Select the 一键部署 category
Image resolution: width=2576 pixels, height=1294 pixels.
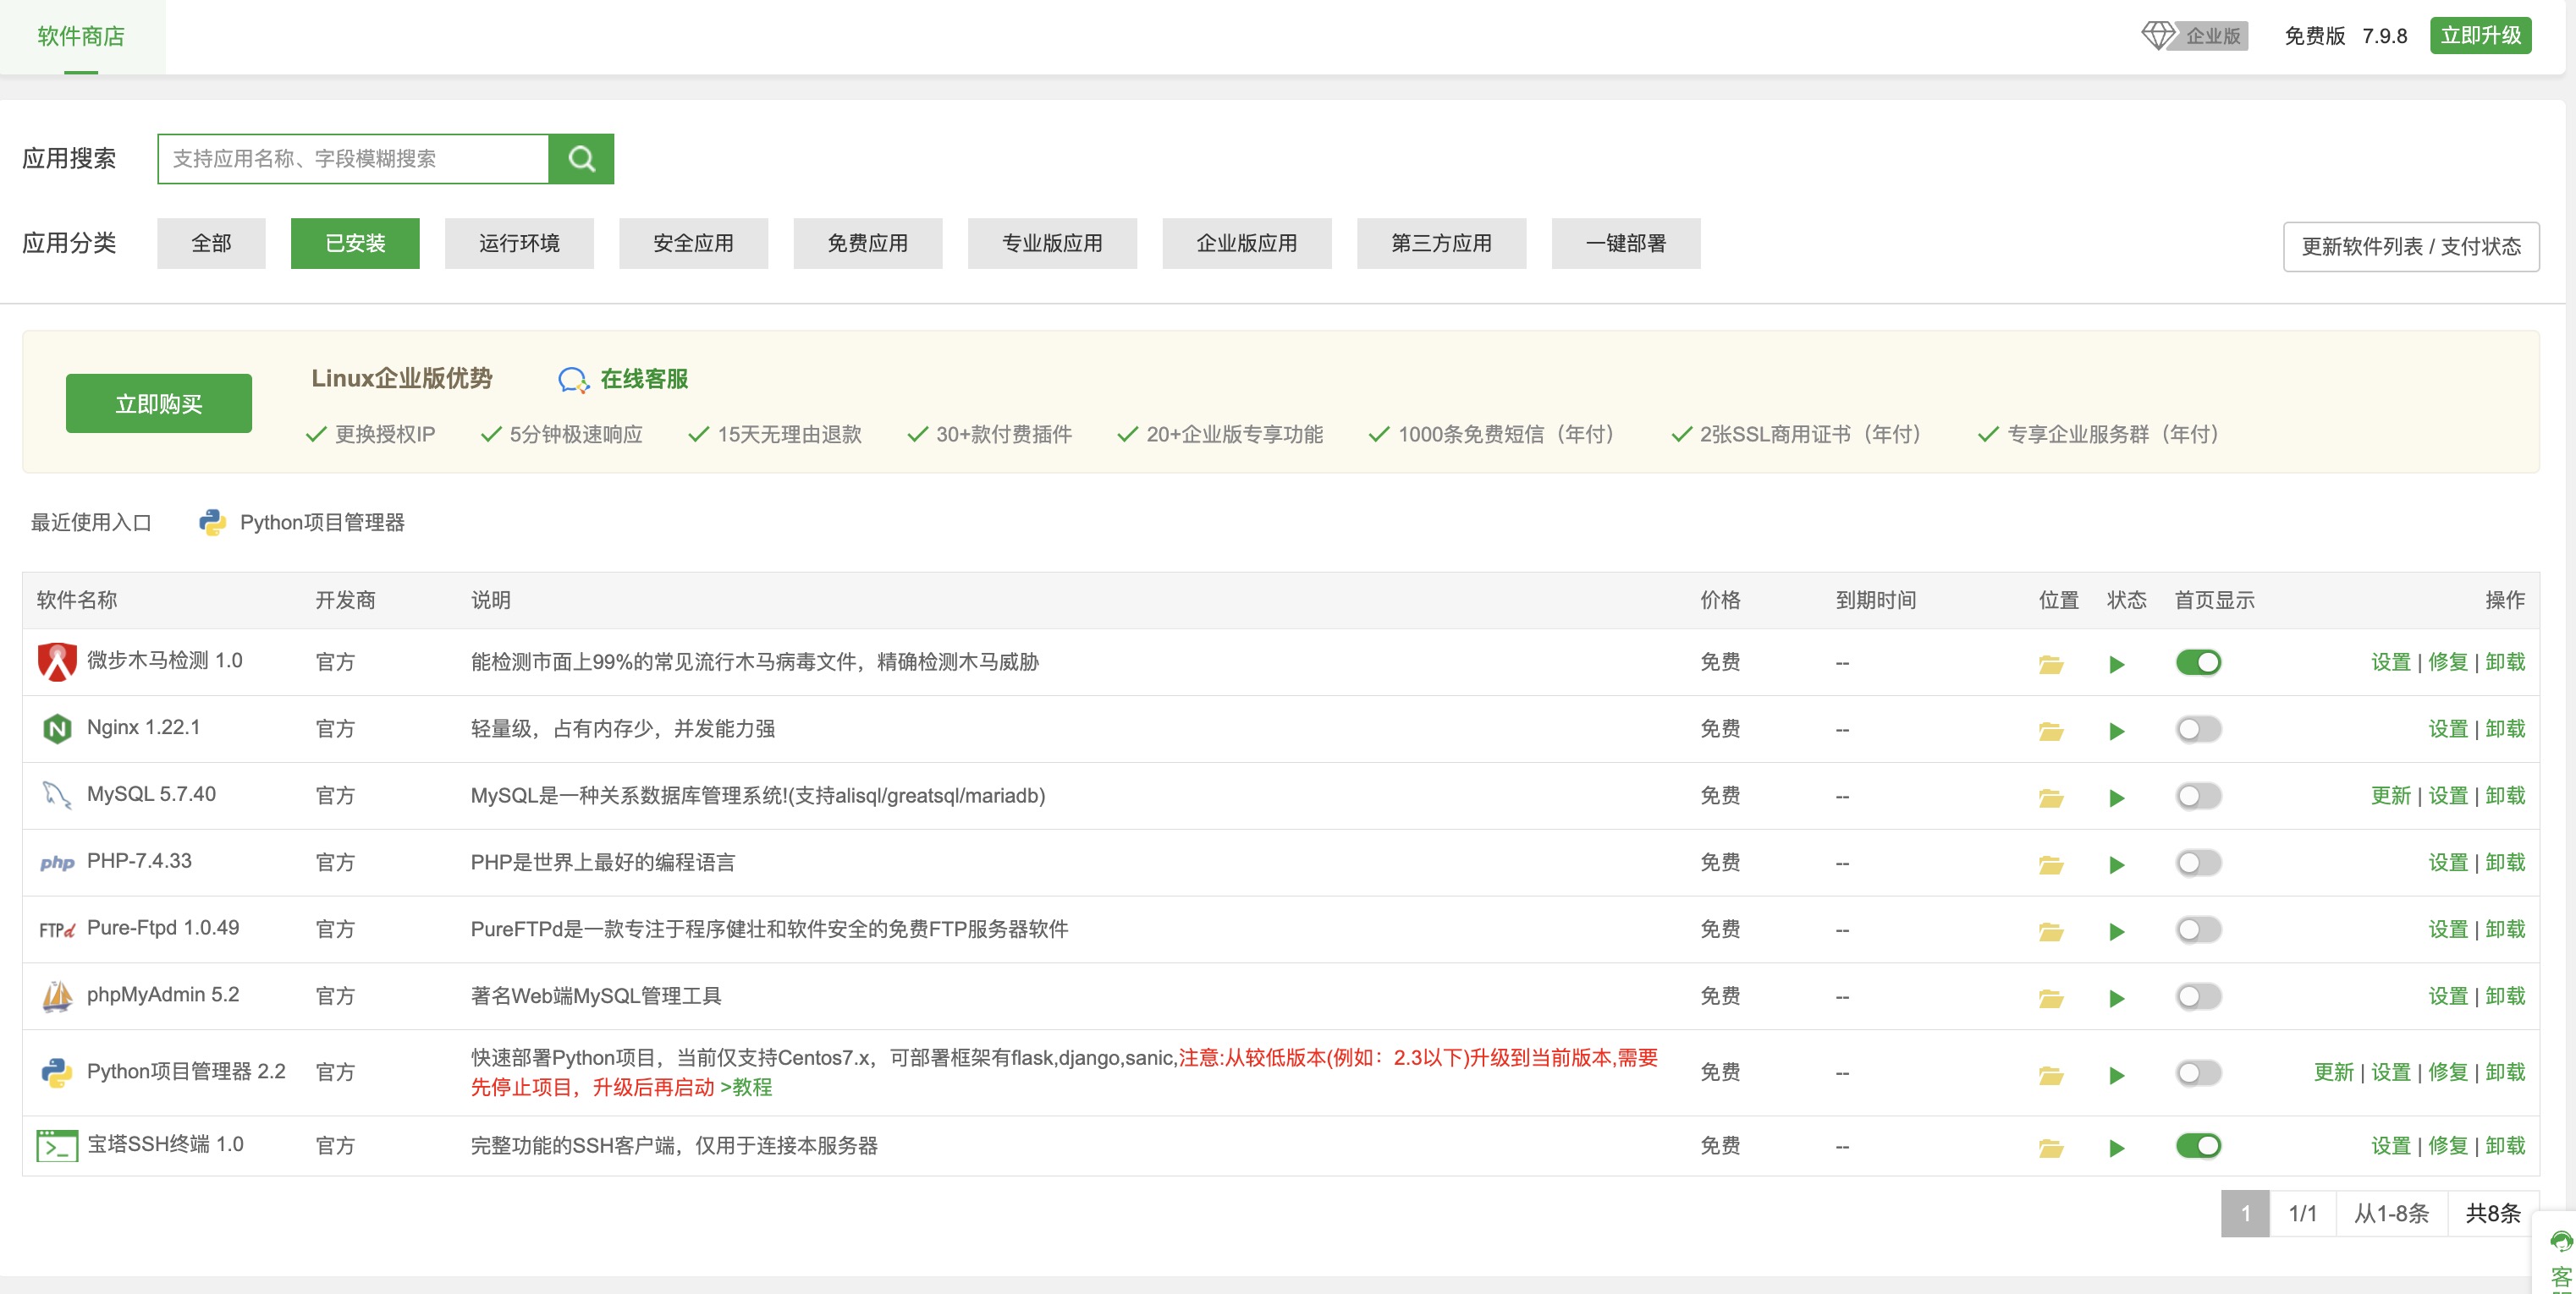[x=1625, y=244]
